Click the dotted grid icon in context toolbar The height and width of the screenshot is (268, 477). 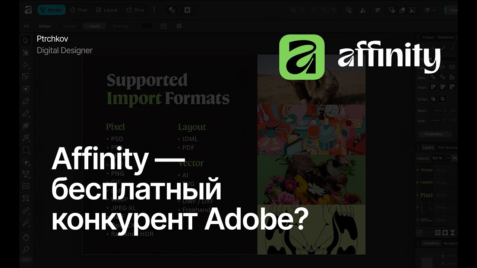[x=164, y=26]
